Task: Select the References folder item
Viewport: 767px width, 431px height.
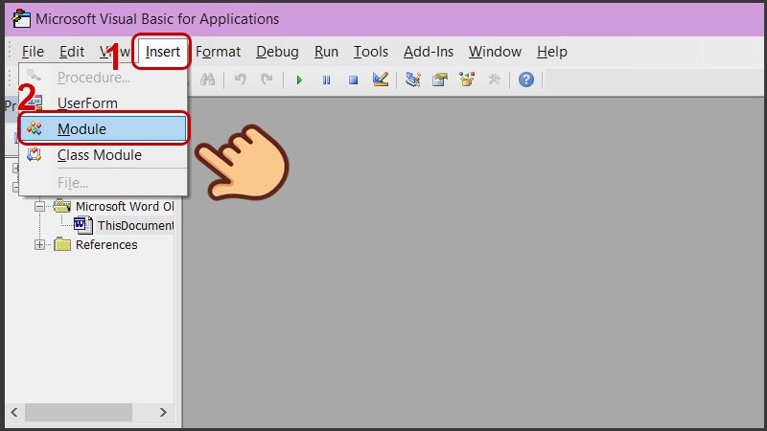Action: coord(106,245)
